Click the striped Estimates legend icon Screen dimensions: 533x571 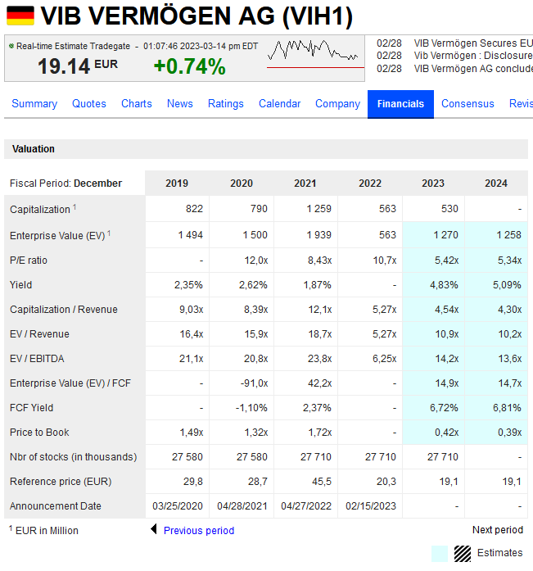tap(463, 553)
